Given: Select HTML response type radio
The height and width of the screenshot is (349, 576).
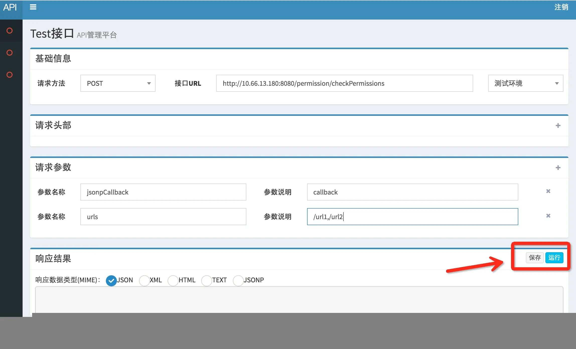Looking at the screenshot, I should tap(173, 280).
